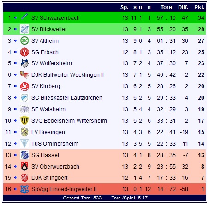Click the SV Wolfersheim club badge

[24, 63]
